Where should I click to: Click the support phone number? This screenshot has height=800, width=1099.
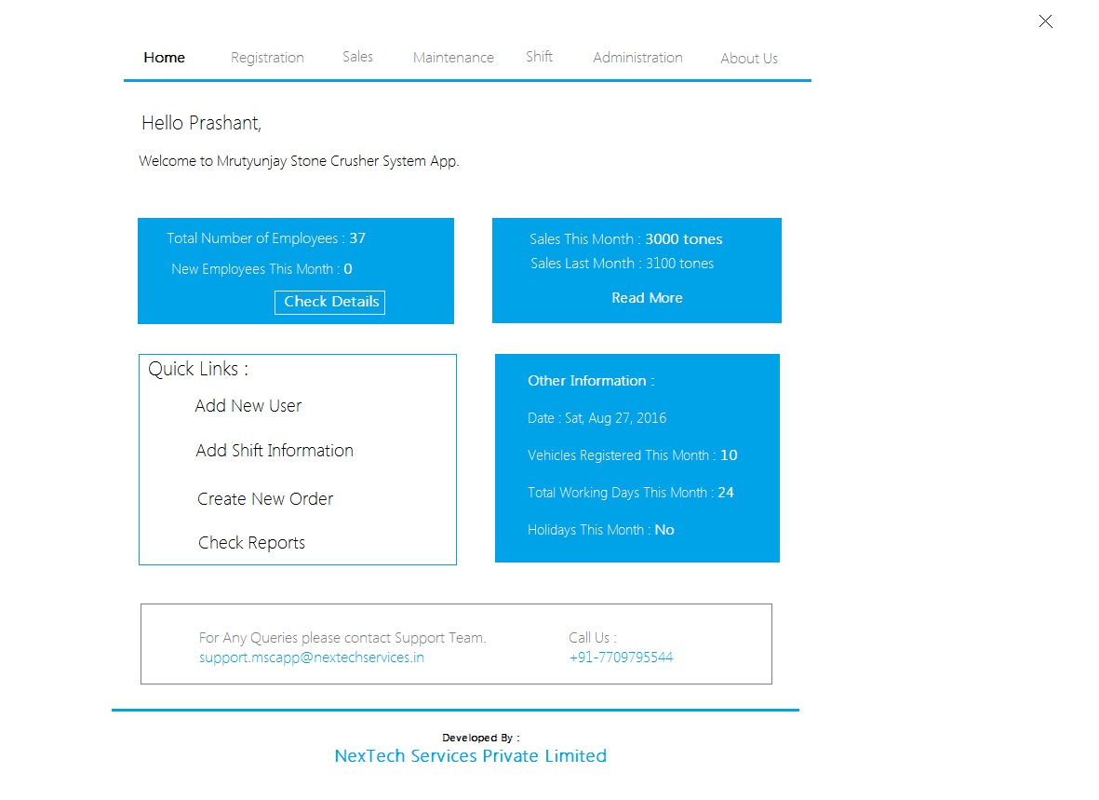point(621,658)
